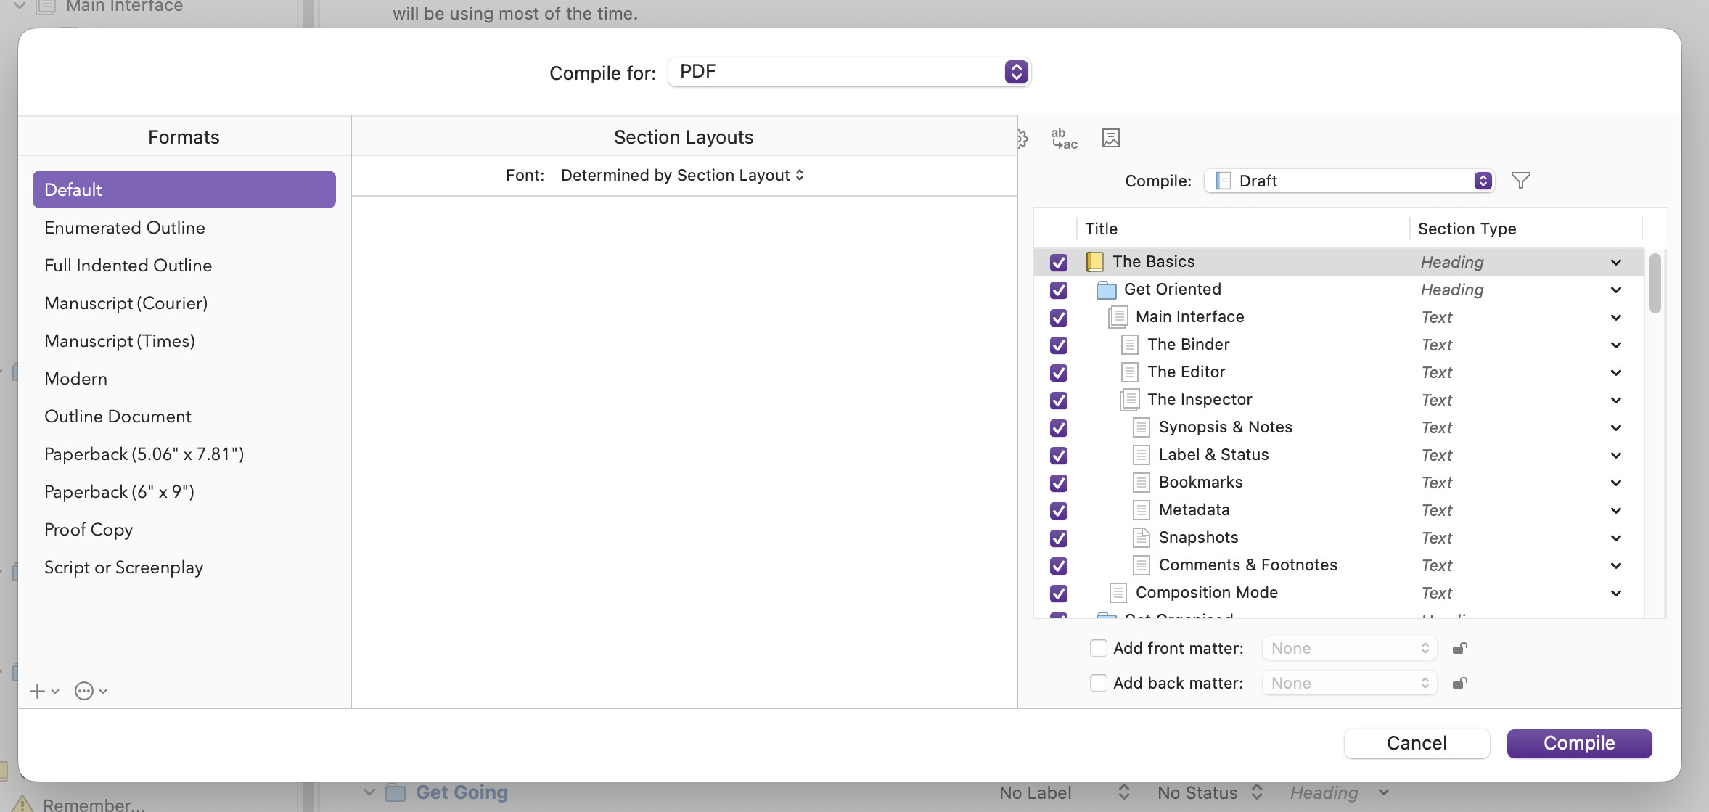
Task: Click the Snapshots document icon
Action: (1141, 538)
